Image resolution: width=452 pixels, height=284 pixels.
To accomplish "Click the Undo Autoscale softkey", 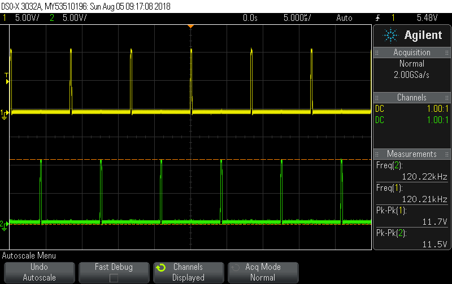I will [x=40, y=272].
